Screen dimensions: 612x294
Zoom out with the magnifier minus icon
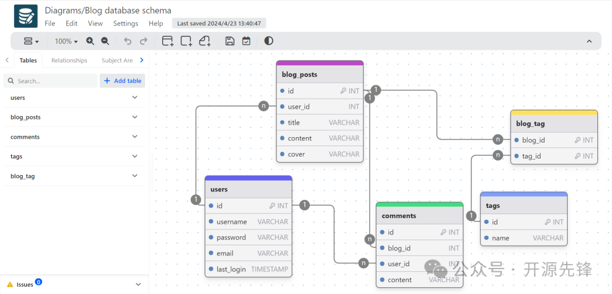105,41
